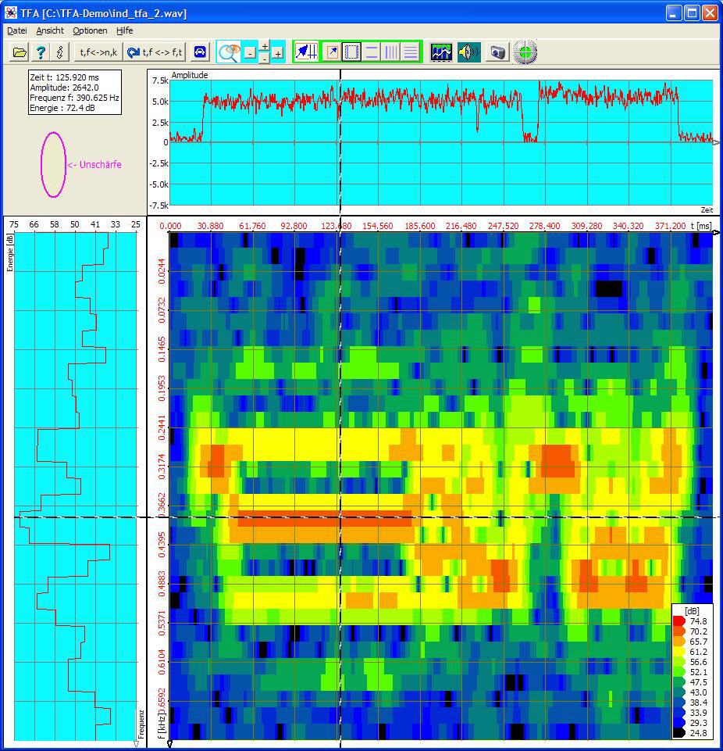The height and width of the screenshot is (751, 723).
Task: Toggle the cursor measurement mode button
Action: coord(306,52)
